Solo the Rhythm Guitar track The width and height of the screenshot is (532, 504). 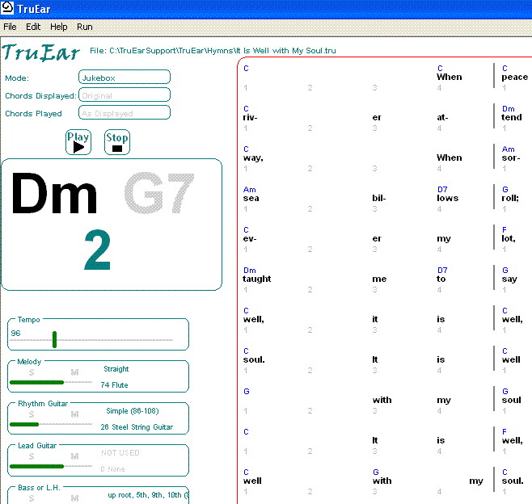point(32,414)
